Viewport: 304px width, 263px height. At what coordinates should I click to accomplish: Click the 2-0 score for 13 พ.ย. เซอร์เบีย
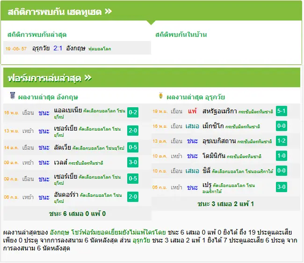133,131
